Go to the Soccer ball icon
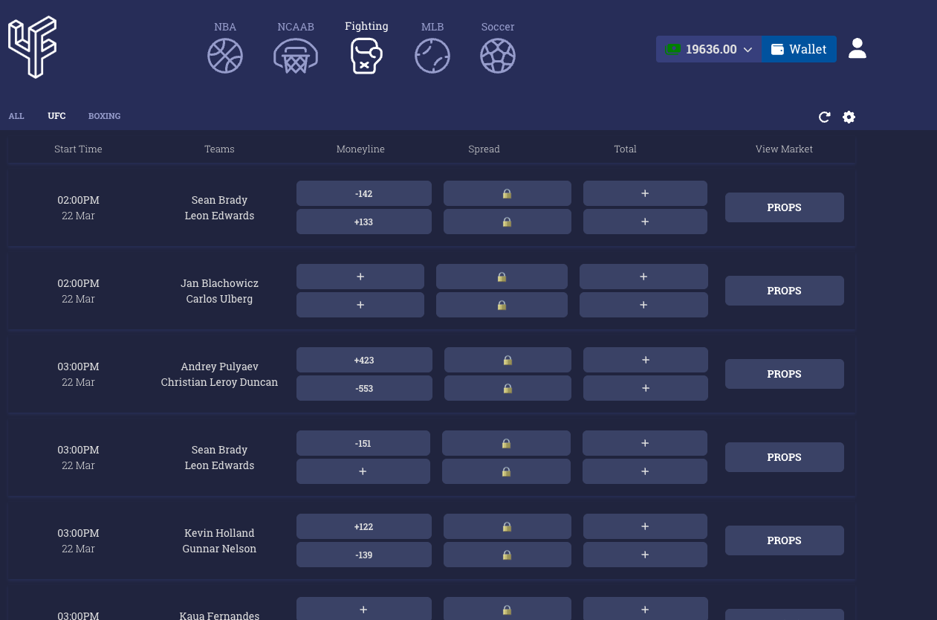Screen dimensions: 937x620 pyautogui.click(x=498, y=56)
